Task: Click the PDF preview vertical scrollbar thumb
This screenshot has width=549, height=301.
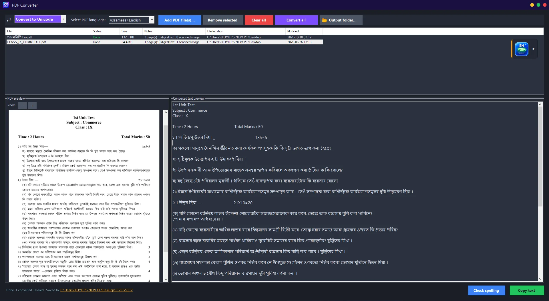Action: click(166, 188)
